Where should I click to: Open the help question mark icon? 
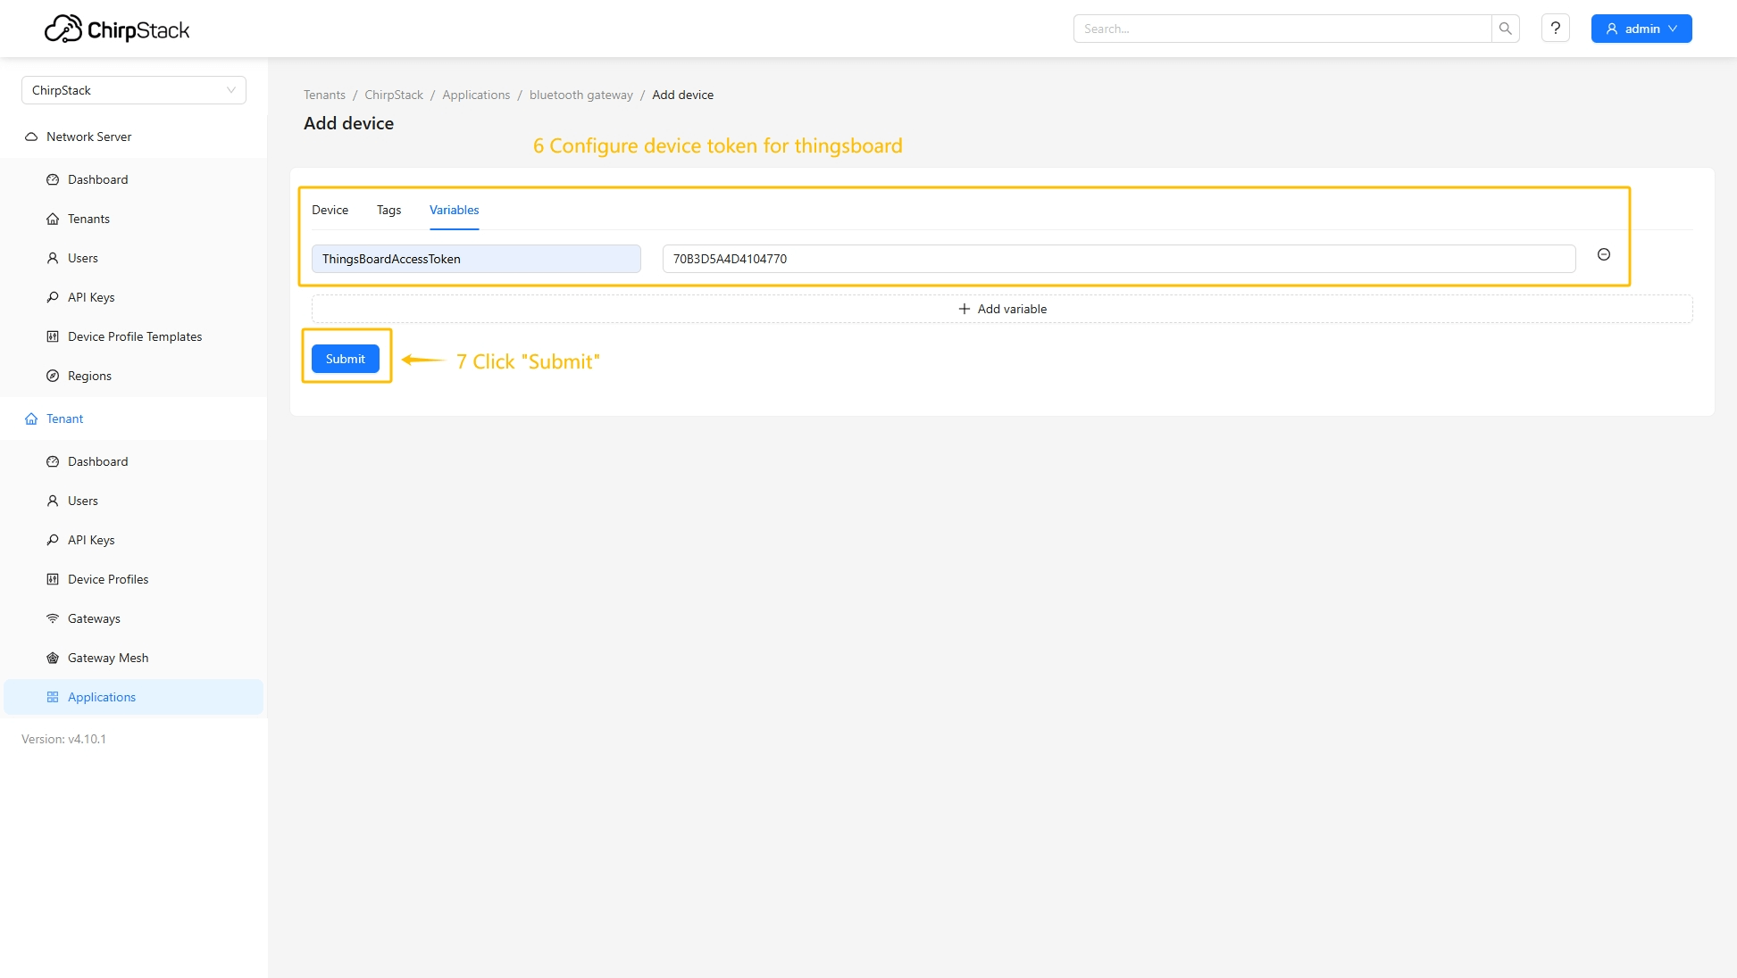1555,29
